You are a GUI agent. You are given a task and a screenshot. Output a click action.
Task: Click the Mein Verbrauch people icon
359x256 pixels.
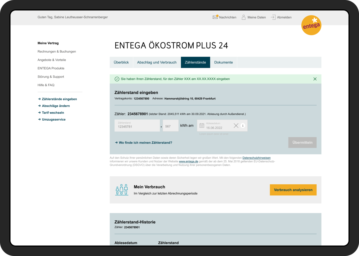coord(122,190)
